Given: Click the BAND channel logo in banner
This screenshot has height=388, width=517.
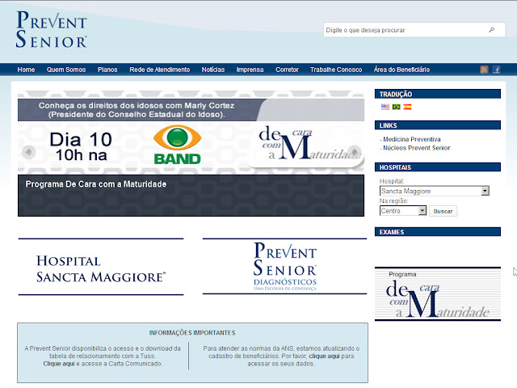Looking at the screenshot, I should (x=178, y=145).
